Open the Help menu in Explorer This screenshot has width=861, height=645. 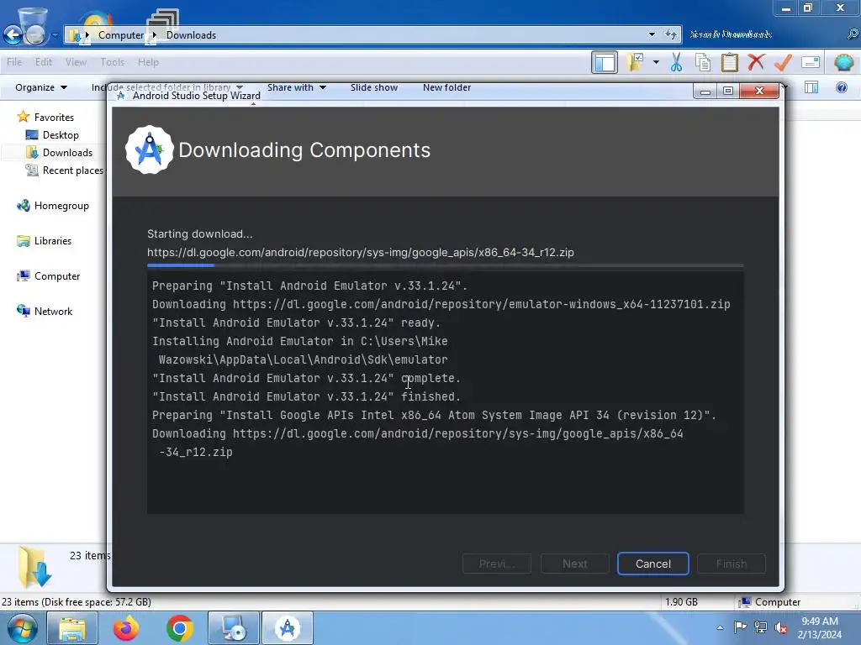pyautogui.click(x=148, y=62)
